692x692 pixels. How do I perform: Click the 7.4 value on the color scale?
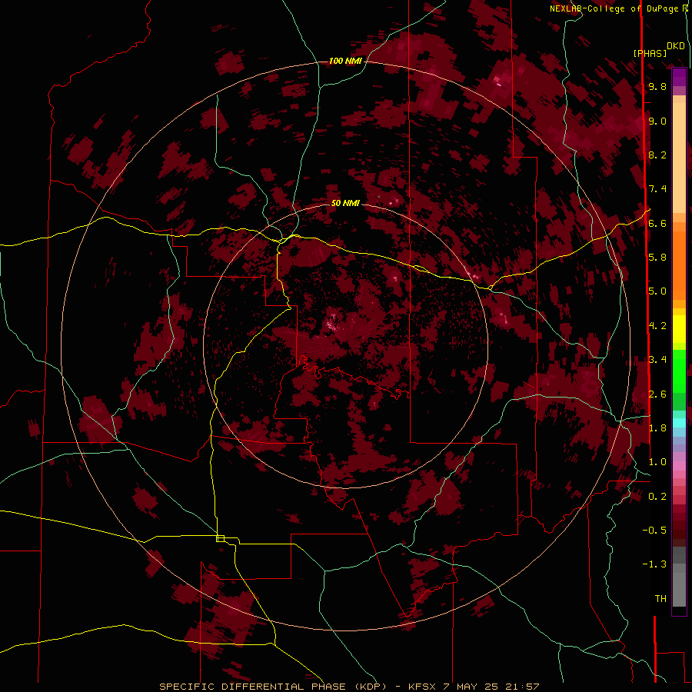[657, 189]
